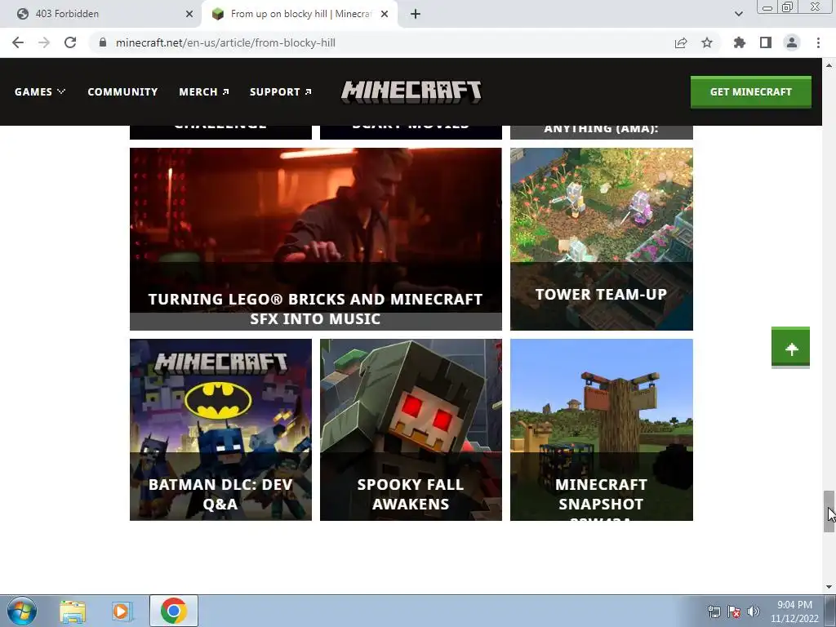Expand the GAMES menu

click(40, 91)
